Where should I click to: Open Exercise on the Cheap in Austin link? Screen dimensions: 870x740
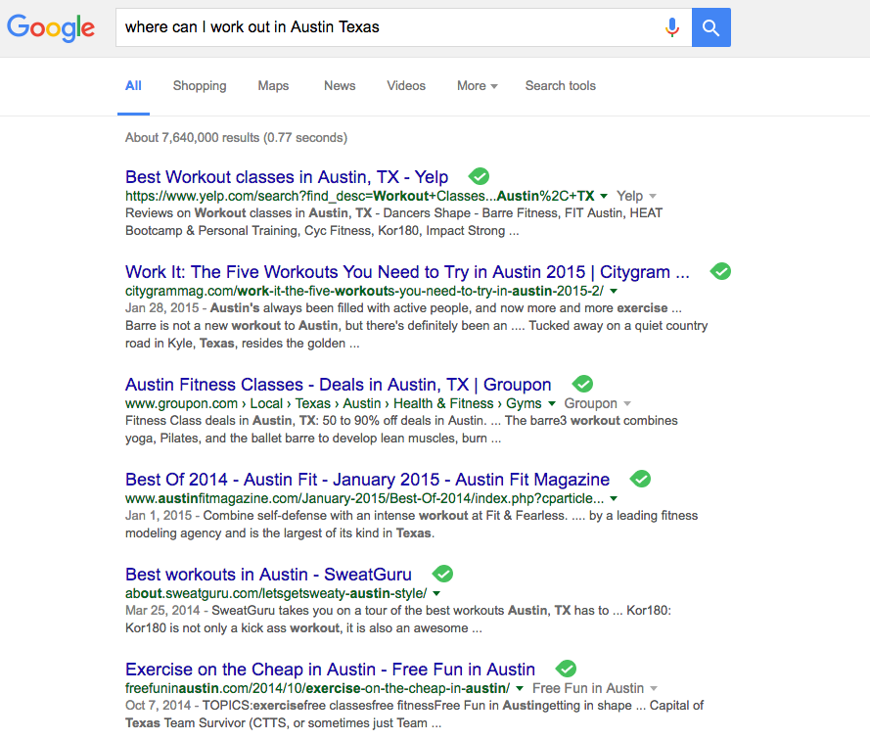(x=330, y=670)
